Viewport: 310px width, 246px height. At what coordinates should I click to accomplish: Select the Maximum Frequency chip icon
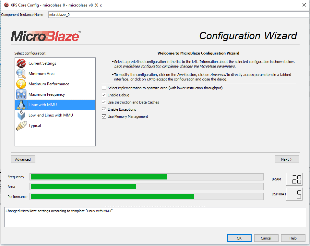coord(20,94)
